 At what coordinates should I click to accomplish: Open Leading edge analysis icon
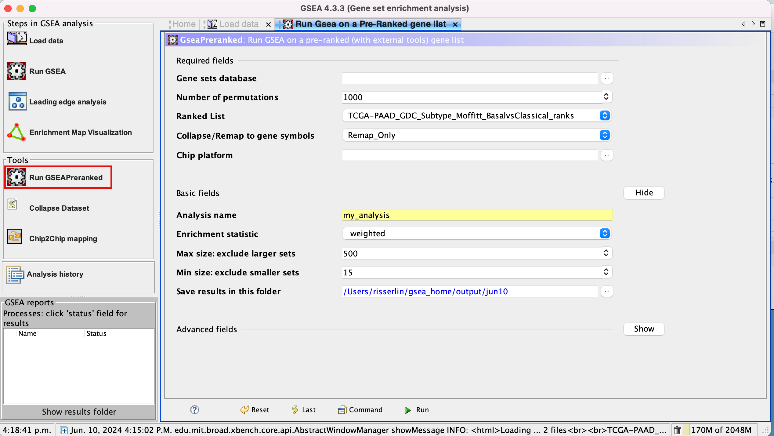(17, 101)
